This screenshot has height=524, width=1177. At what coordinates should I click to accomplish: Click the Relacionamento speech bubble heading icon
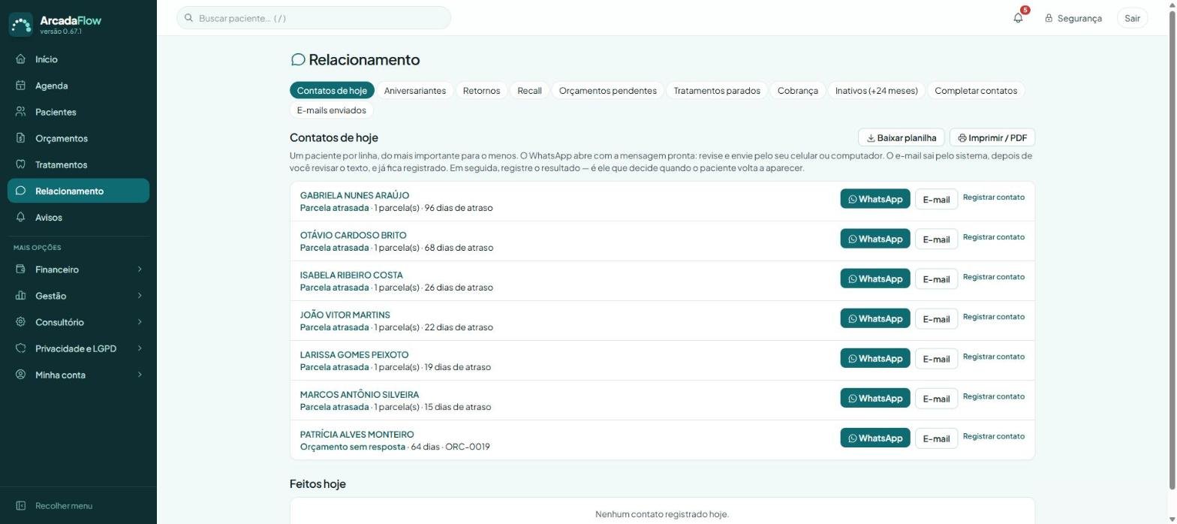click(x=298, y=59)
